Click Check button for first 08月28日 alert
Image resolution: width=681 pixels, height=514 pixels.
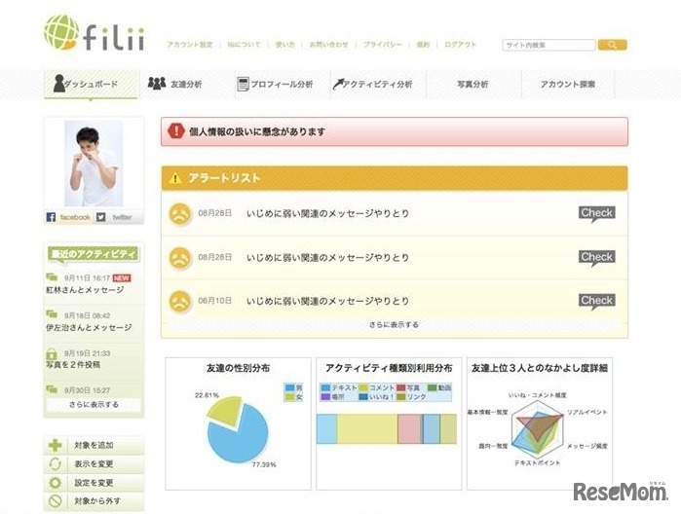coord(597,213)
